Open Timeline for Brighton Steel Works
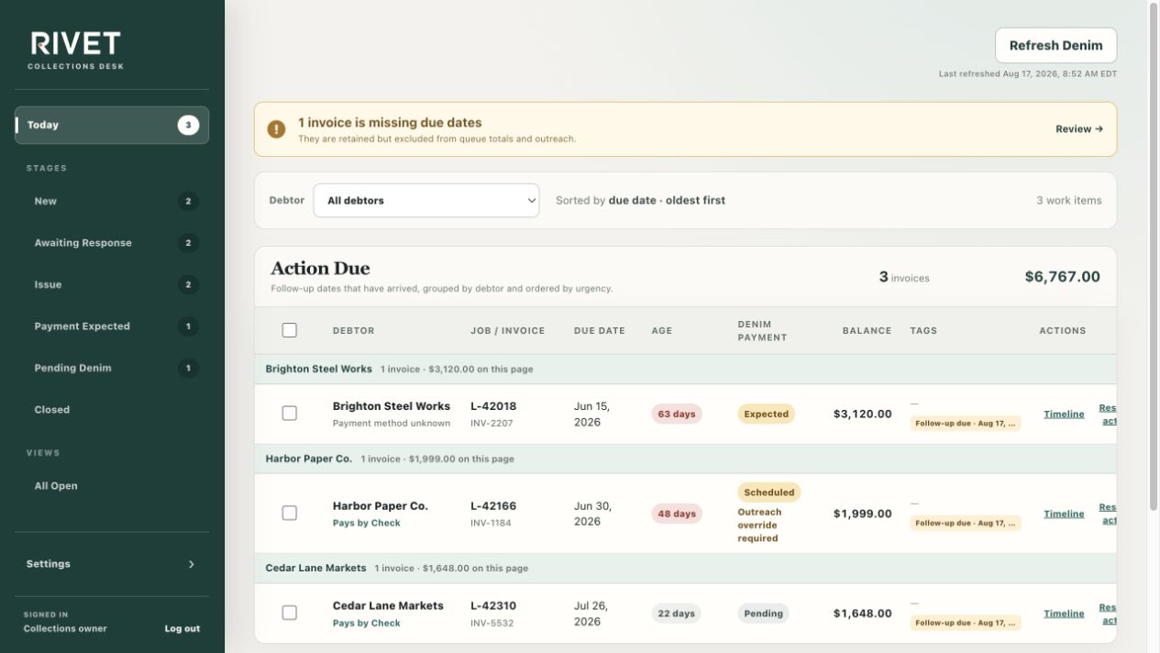The image size is (1160, 653). point(1064,415)
